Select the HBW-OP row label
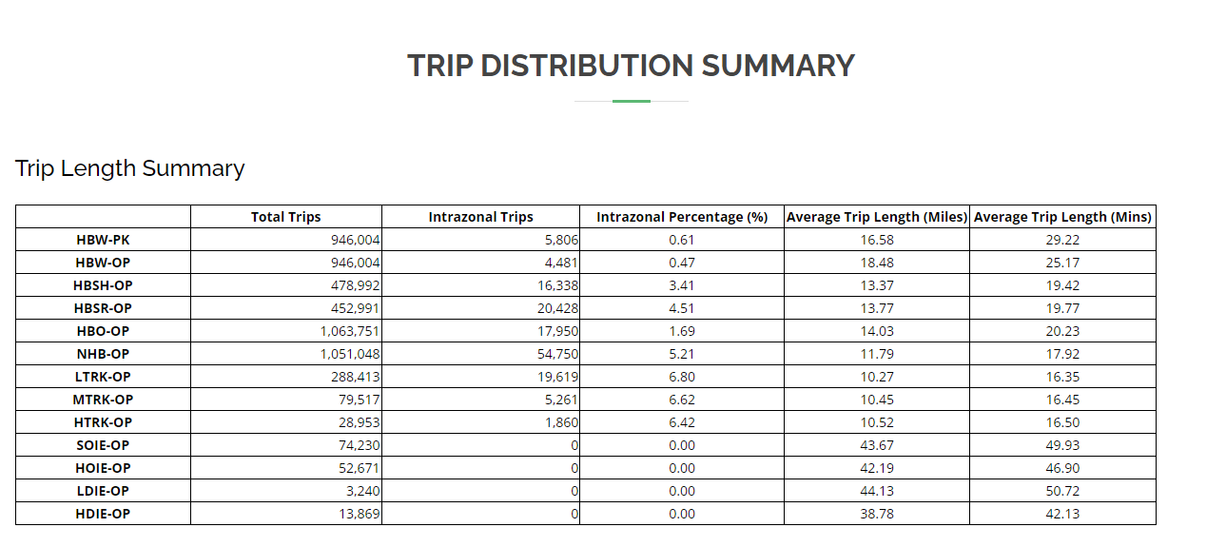 pos(103,263)
